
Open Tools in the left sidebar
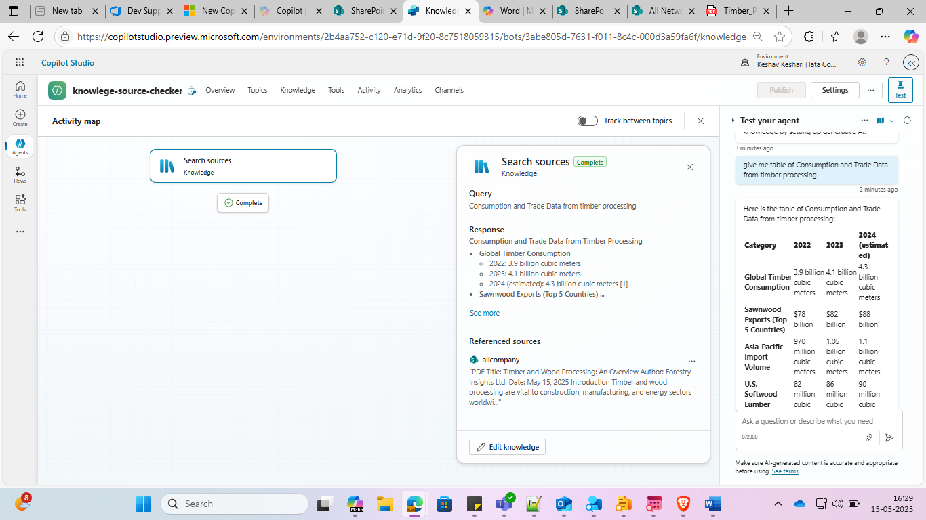(x=20, y=203)
